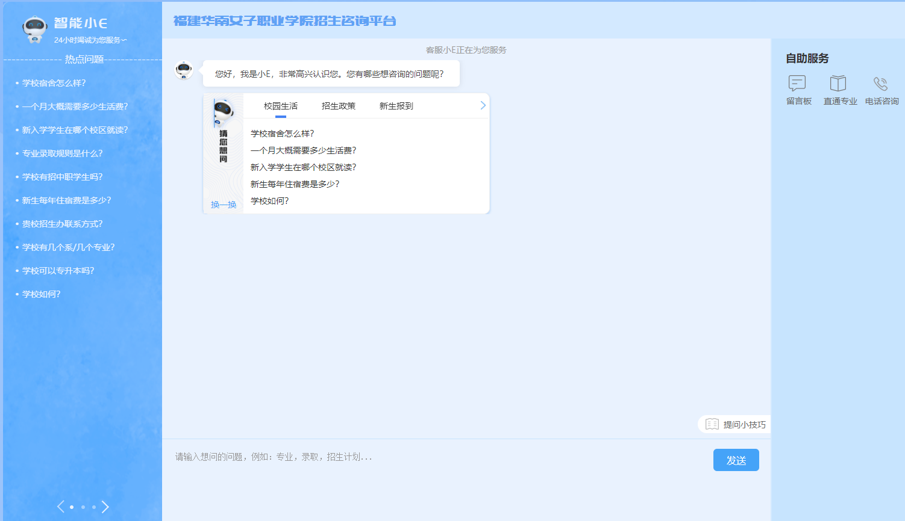The image size is (905, 521).
Task: Switch to the 招生政策 tab
Action: tap(339, 106)
